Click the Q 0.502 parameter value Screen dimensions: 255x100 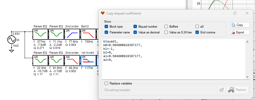(x=71, y=71)
